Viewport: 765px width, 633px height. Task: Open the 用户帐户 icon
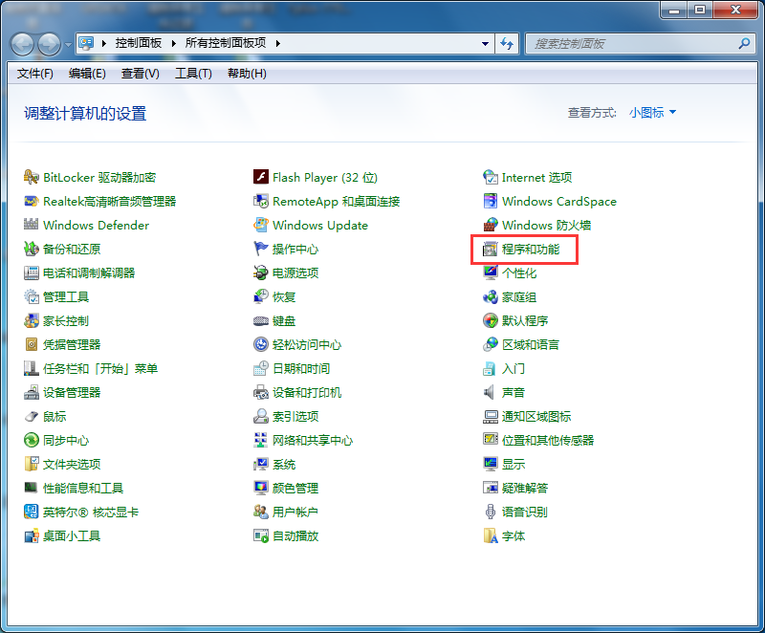(x=261, y=513)
